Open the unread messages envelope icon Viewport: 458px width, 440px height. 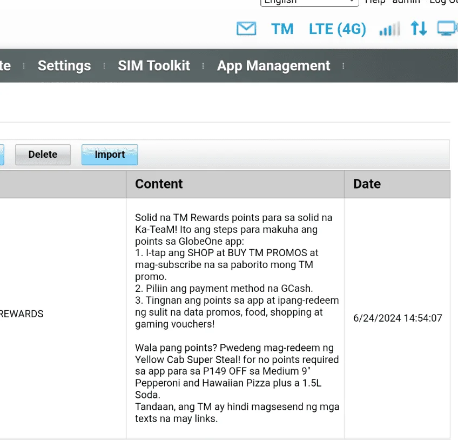(x=246, y=29)
